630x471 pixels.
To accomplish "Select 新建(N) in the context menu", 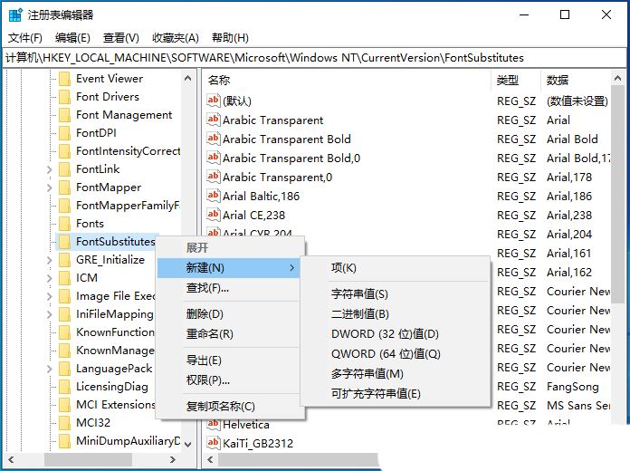I will pos(228,268).
